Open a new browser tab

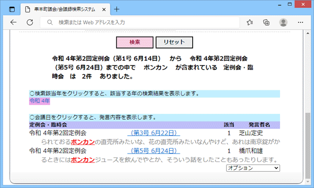click(117, 9)
